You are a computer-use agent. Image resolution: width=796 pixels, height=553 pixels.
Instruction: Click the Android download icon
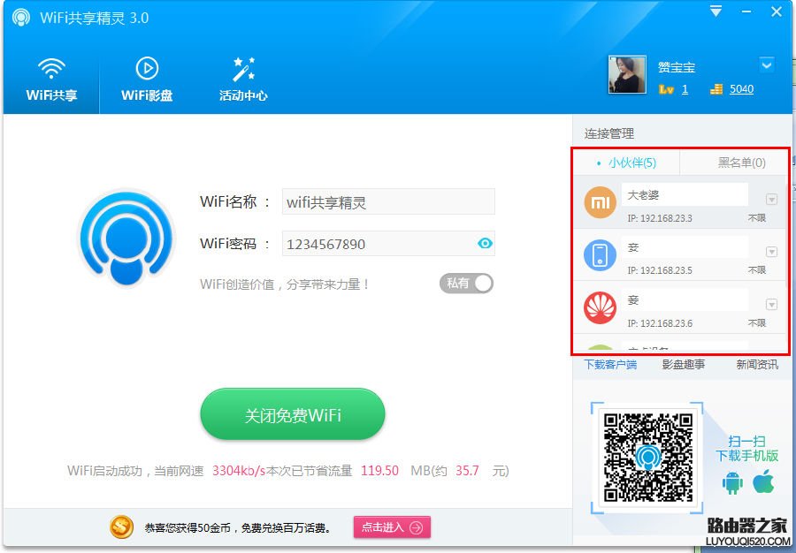point(732,483)
